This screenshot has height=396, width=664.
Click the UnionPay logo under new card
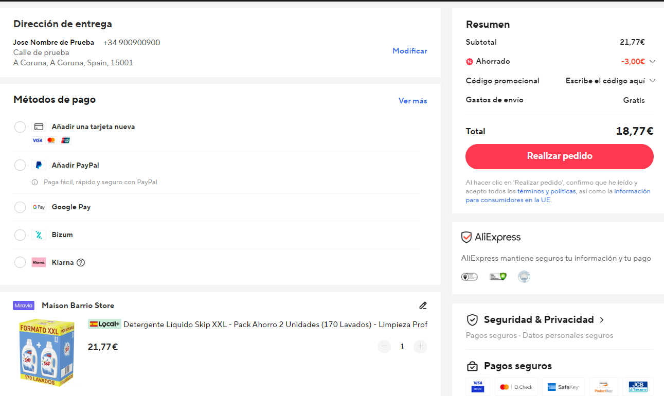pos(65,140)
